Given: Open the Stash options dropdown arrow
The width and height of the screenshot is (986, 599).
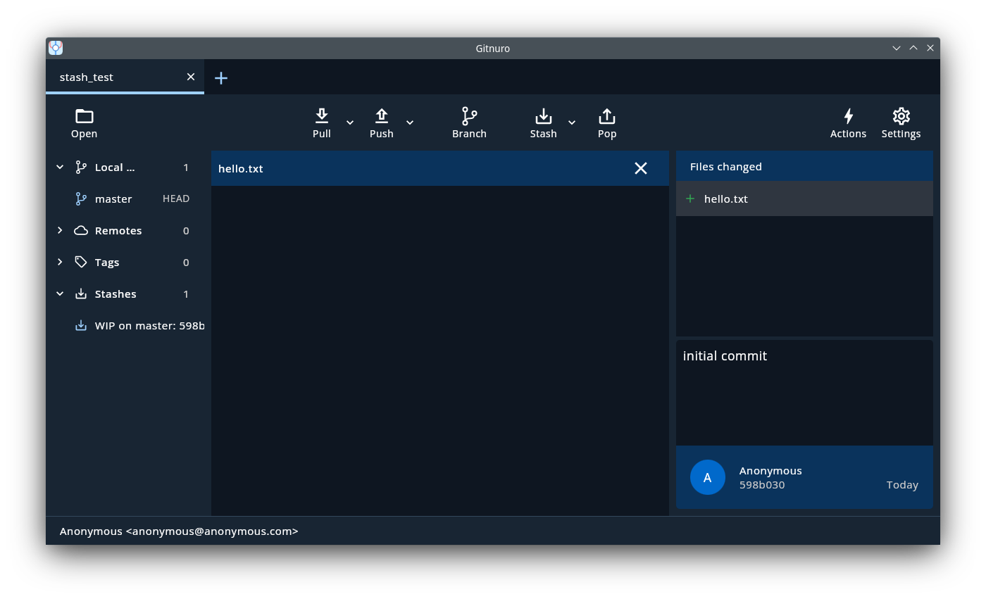Looking at the screenshot, I should click(x=571, y=122).
